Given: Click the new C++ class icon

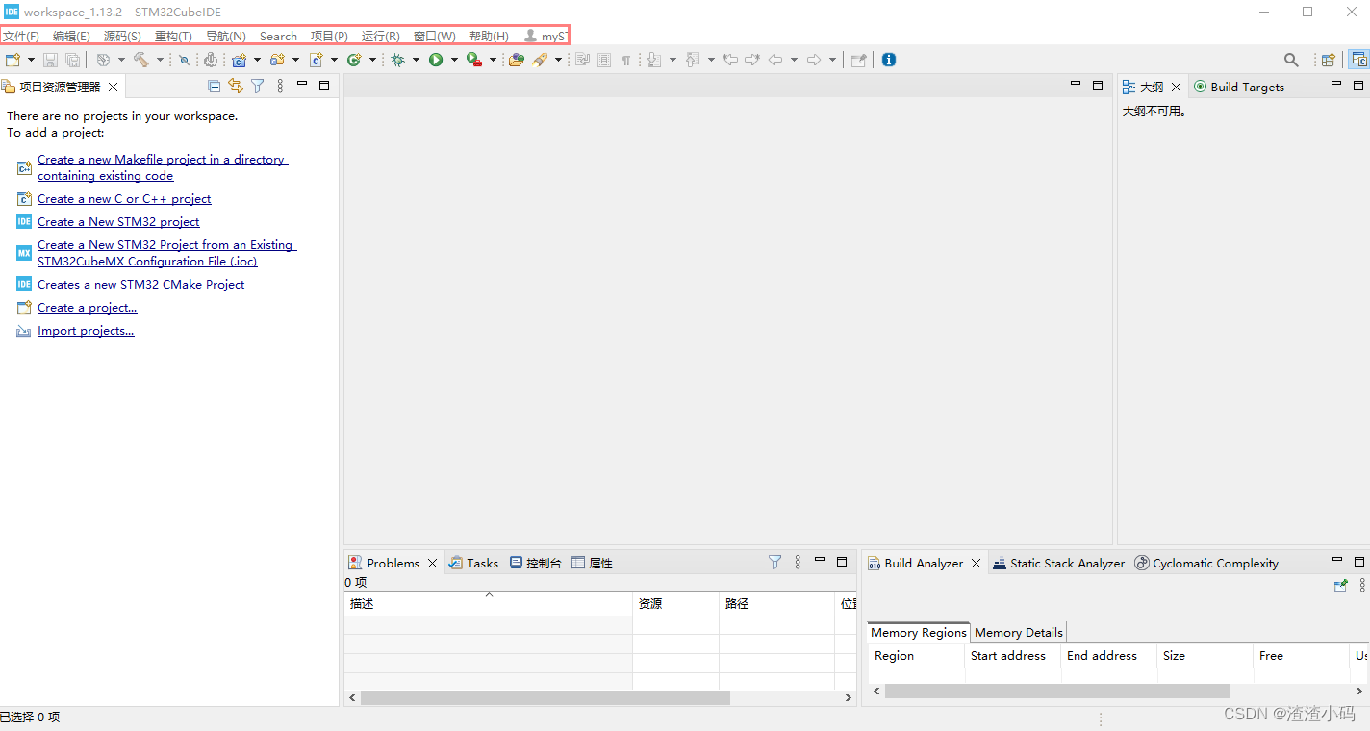Looking at the screenshot, I should tap(354, 60).
